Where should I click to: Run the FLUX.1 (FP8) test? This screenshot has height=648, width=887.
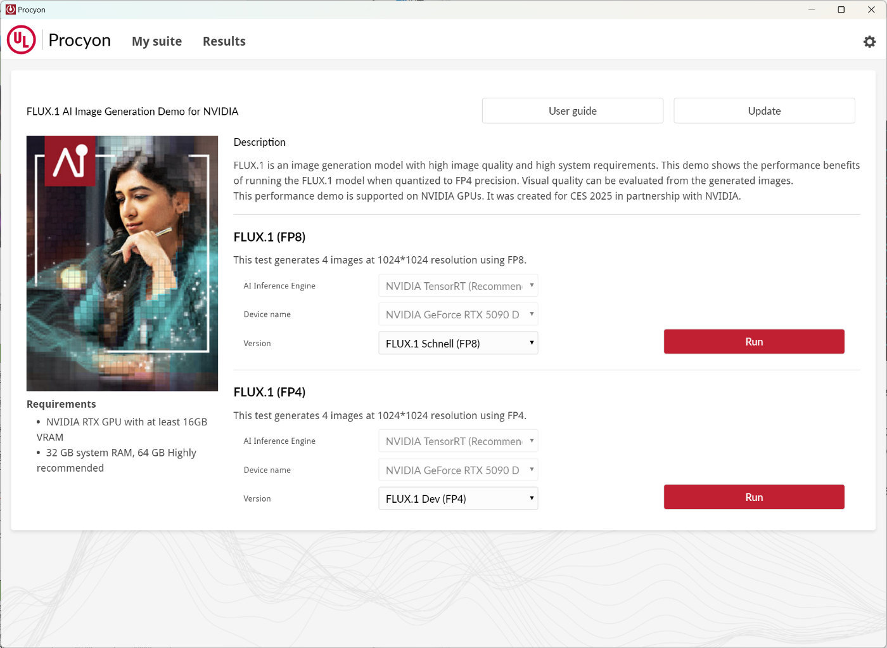point(754,342)
